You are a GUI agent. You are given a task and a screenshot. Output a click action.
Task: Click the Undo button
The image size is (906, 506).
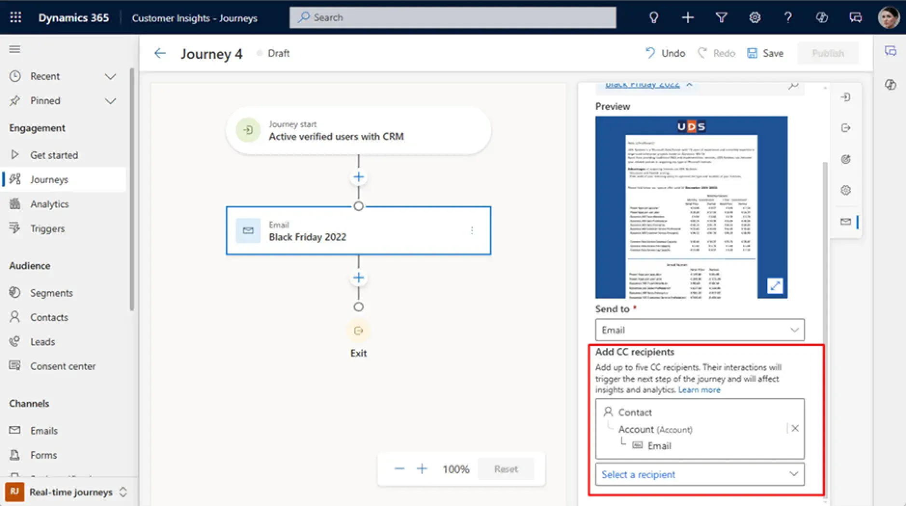(665, 53)
